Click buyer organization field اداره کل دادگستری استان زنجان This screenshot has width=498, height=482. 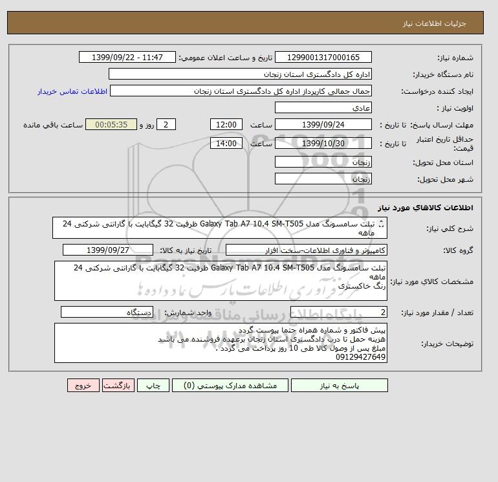(x=240, y=74)
